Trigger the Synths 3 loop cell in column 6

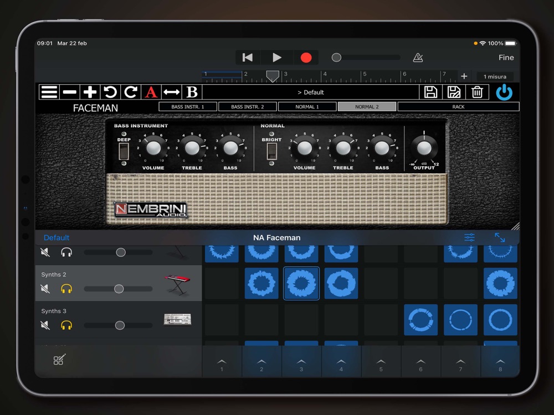point(421,320)
